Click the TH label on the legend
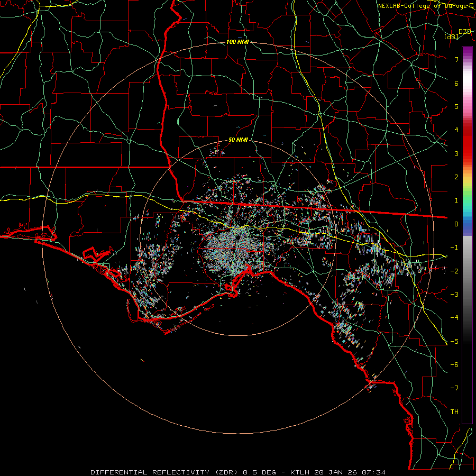 pyautogui.click(x=454, y=412)
